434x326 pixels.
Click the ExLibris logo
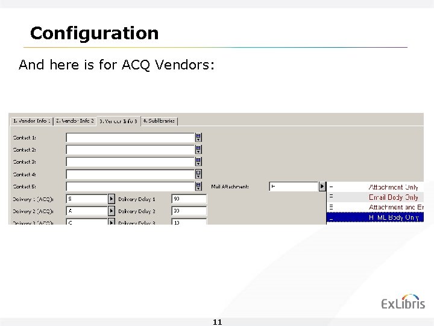pyautogui.click(x=403, y=302)
